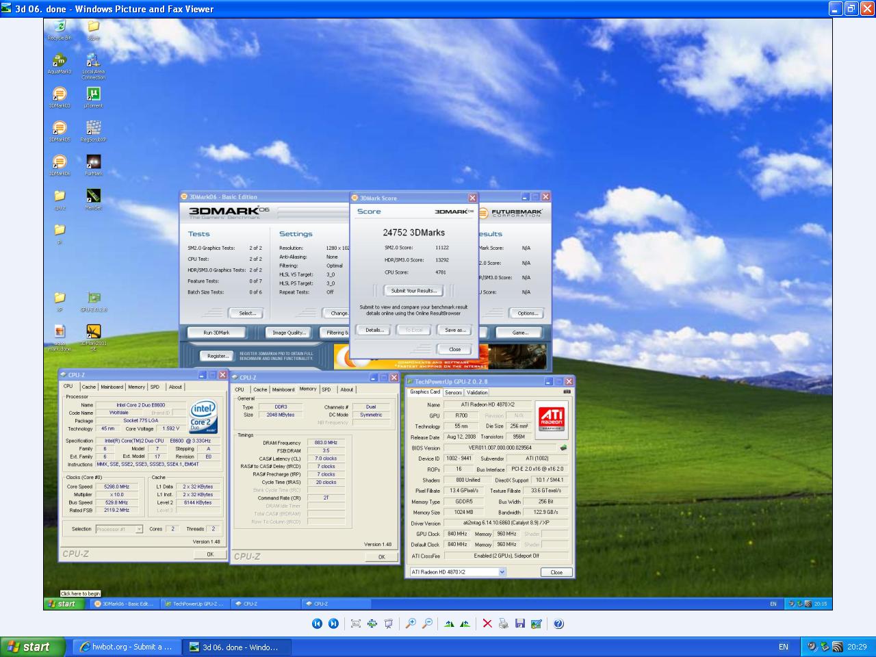Viewport: 876px width, 657px height.
Task: Select the SPD tab in the memory CPU-Z window
Action: point(326,389)
